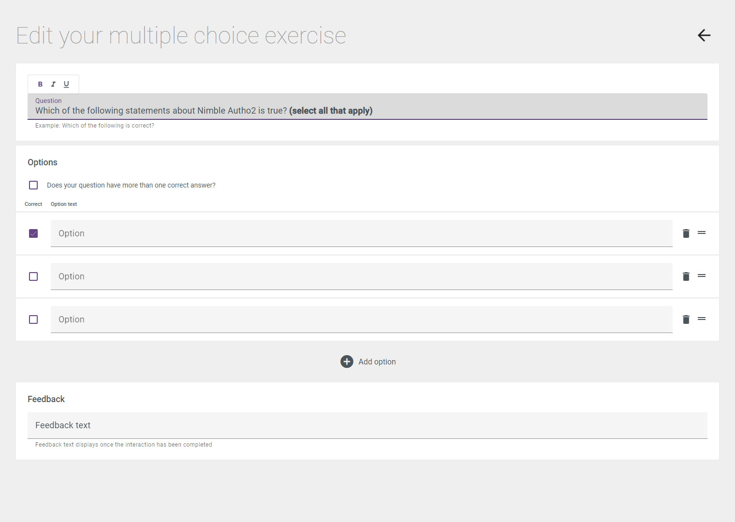Enable more than one correct answer checkbox
The width and height of the screenshot is (735, 522).
(x=33, y=185)
